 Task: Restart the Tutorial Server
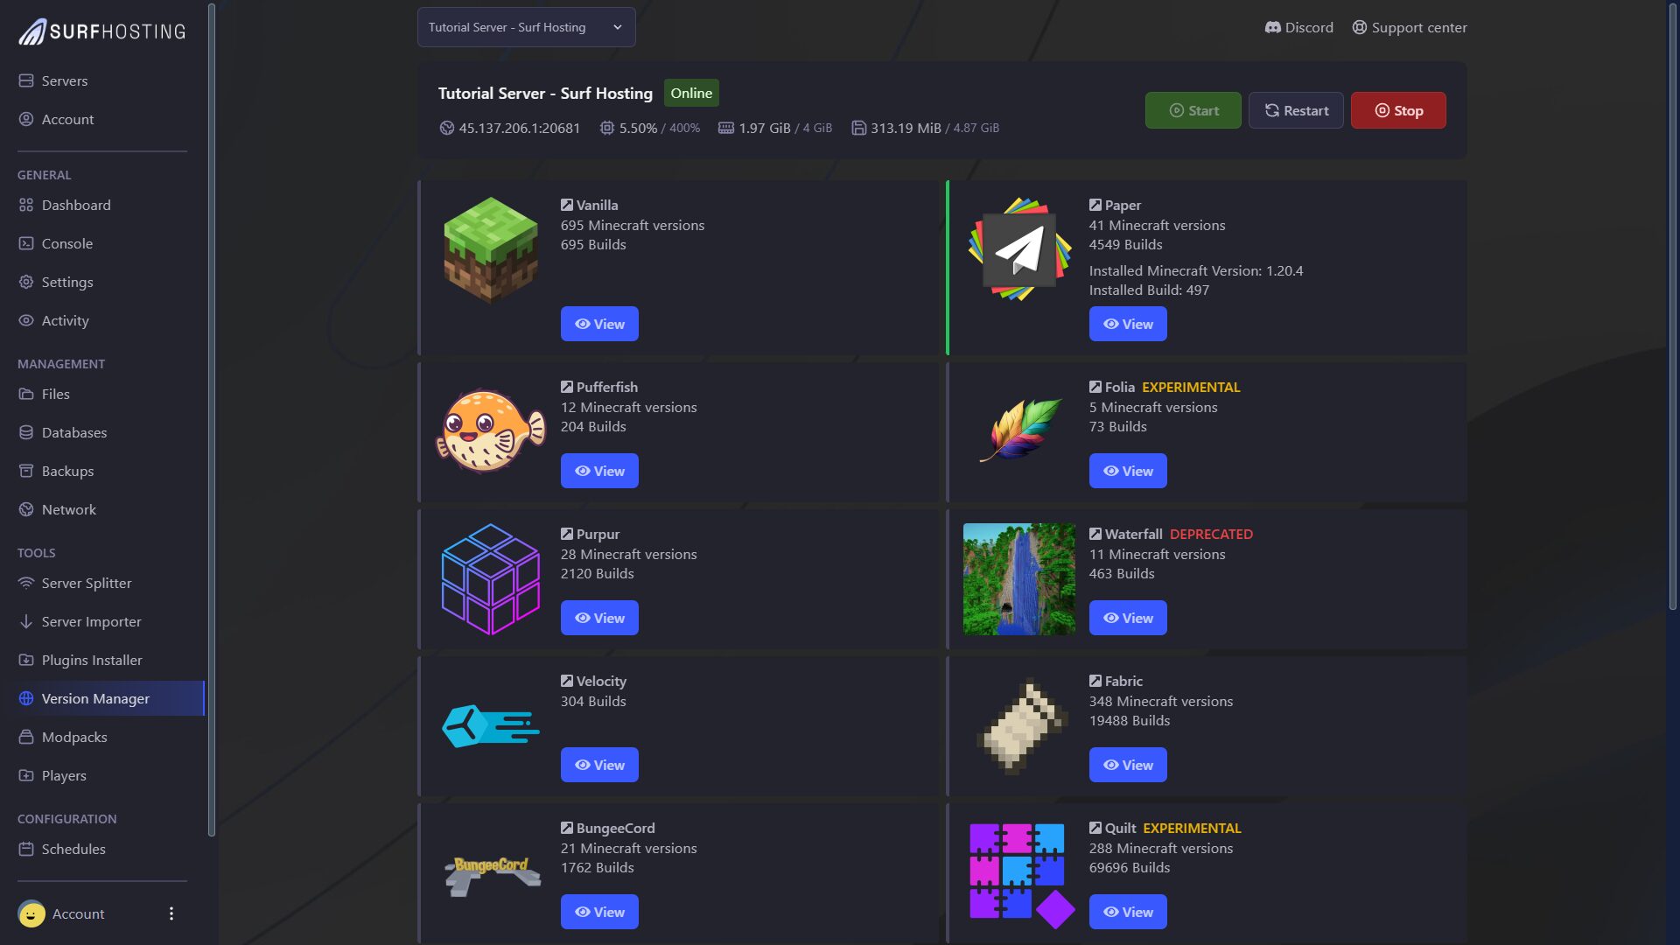point(1296,111)
